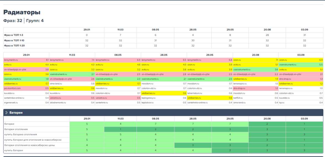Click wildberries.ru in the 28.05 competitors column
Viewport: 325px width, 157px height.
pos(164,93)
